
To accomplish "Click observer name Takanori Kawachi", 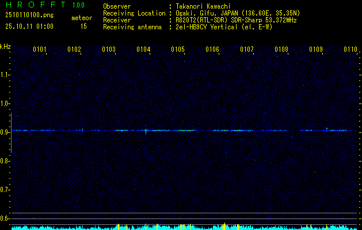I will tap(203, 6).
